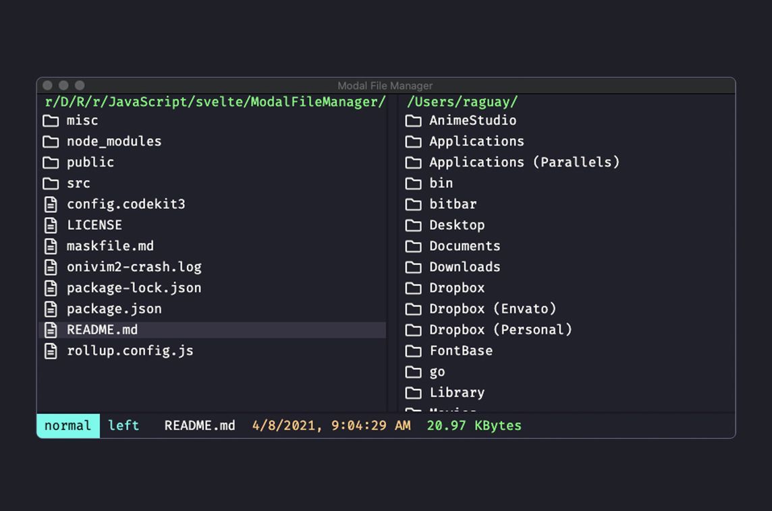Click the file icon beside package.json

pyautogui.click(x=51, y=309)
